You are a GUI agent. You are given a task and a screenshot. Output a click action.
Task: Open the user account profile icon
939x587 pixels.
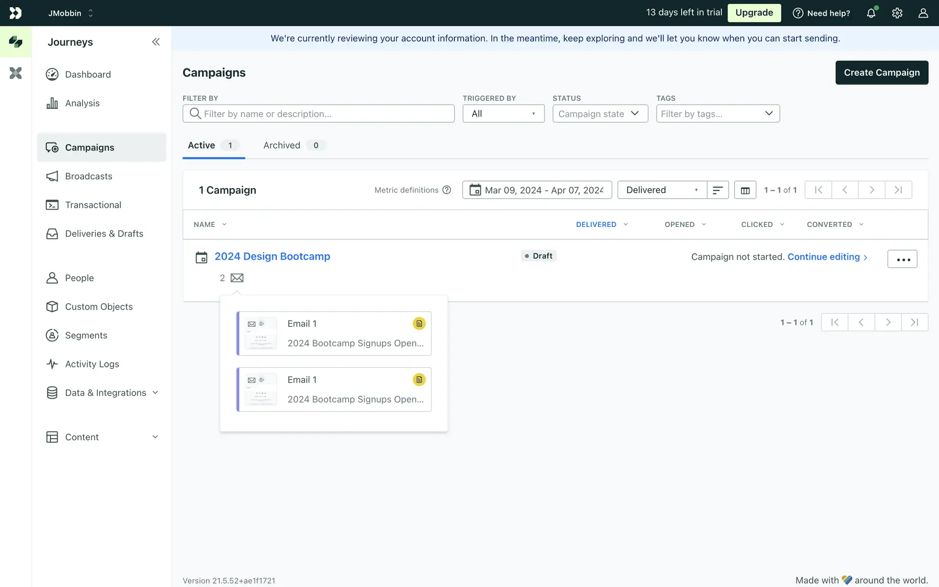pyautogui.click(x=923, y=13)
